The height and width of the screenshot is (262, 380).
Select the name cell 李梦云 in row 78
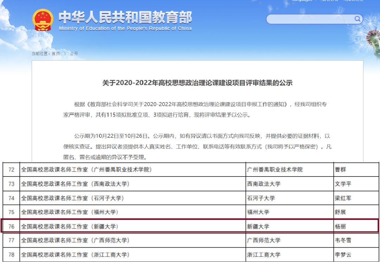(x=343, y=255)
